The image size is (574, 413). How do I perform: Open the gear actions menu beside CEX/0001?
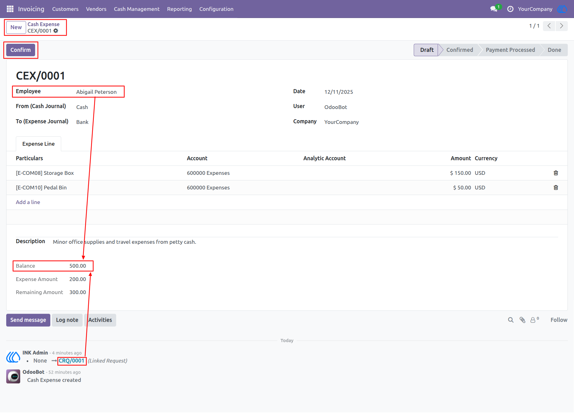(56, 31)
